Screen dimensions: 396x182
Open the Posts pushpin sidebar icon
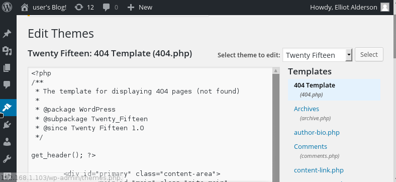(7, 34)
